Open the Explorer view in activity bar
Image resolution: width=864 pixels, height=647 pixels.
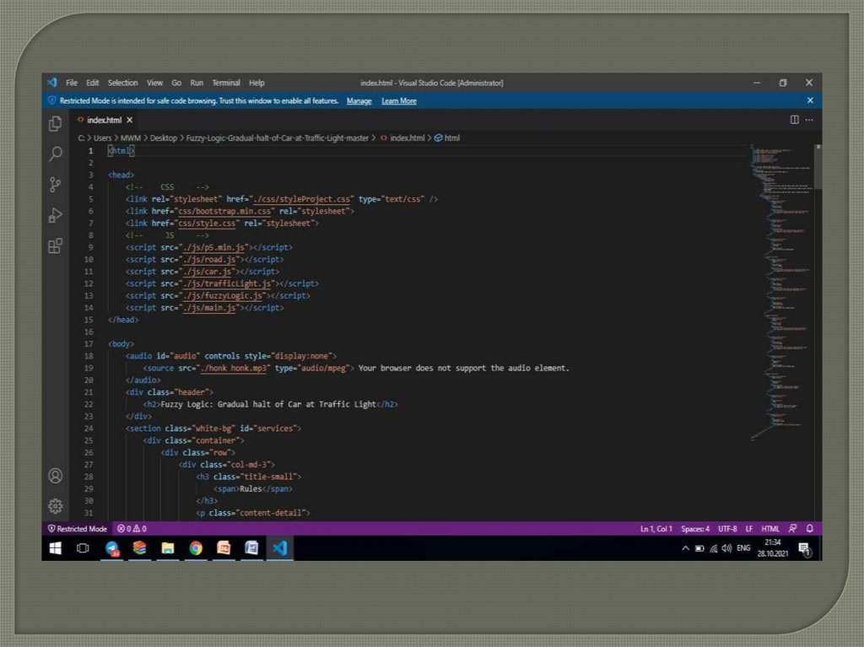(55, 124)
